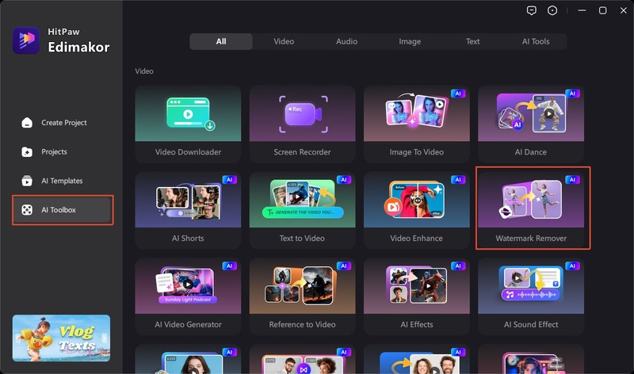The image size is (634, 374).
Task: Start the Text to Video tool
Action: tap(302, 210)
